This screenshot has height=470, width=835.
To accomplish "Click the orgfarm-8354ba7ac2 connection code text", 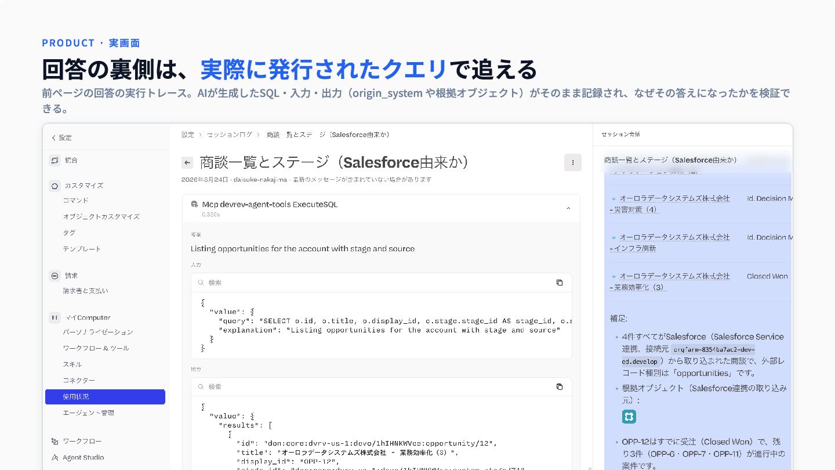I will [x=688, y=355].
